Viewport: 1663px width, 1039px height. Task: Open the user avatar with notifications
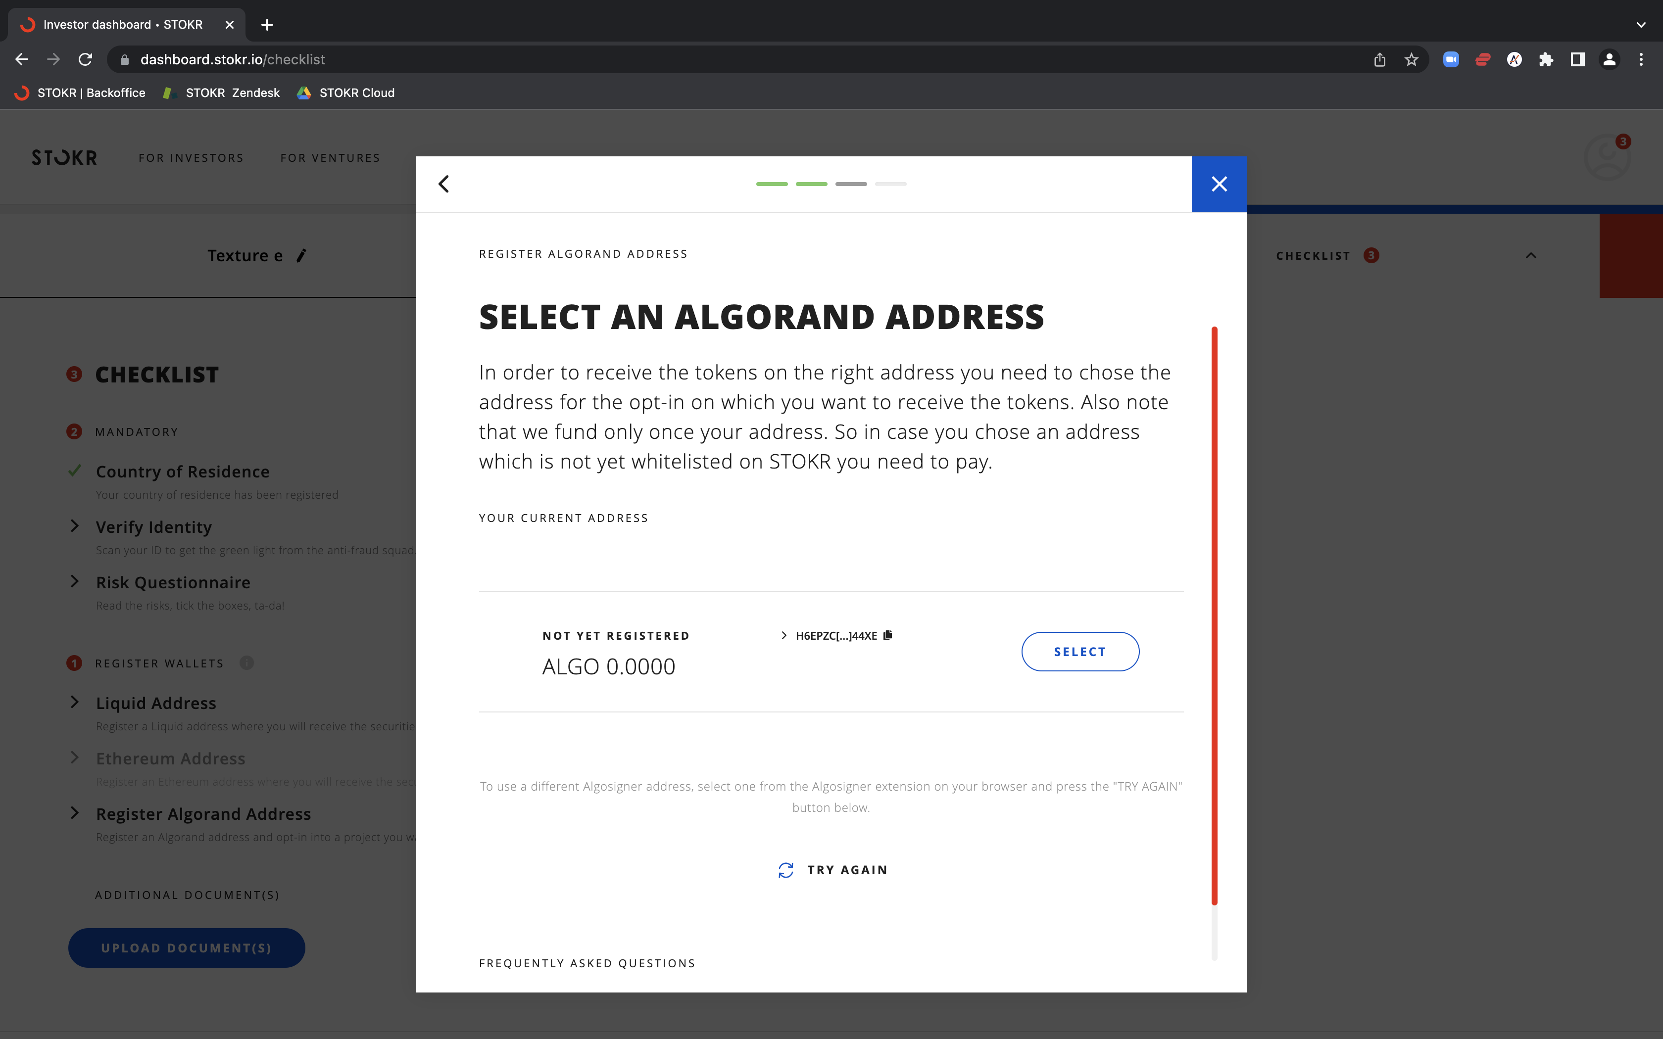pyautogui.click(x=1607, y=157)
